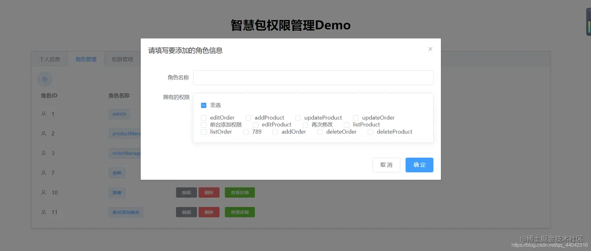The width and height of the screenshot is (591, 251).
Task: Click the user icon beside role ID 2
Action: coord(44,134)
